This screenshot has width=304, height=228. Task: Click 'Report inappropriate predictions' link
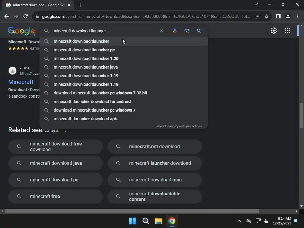[179, 126]
